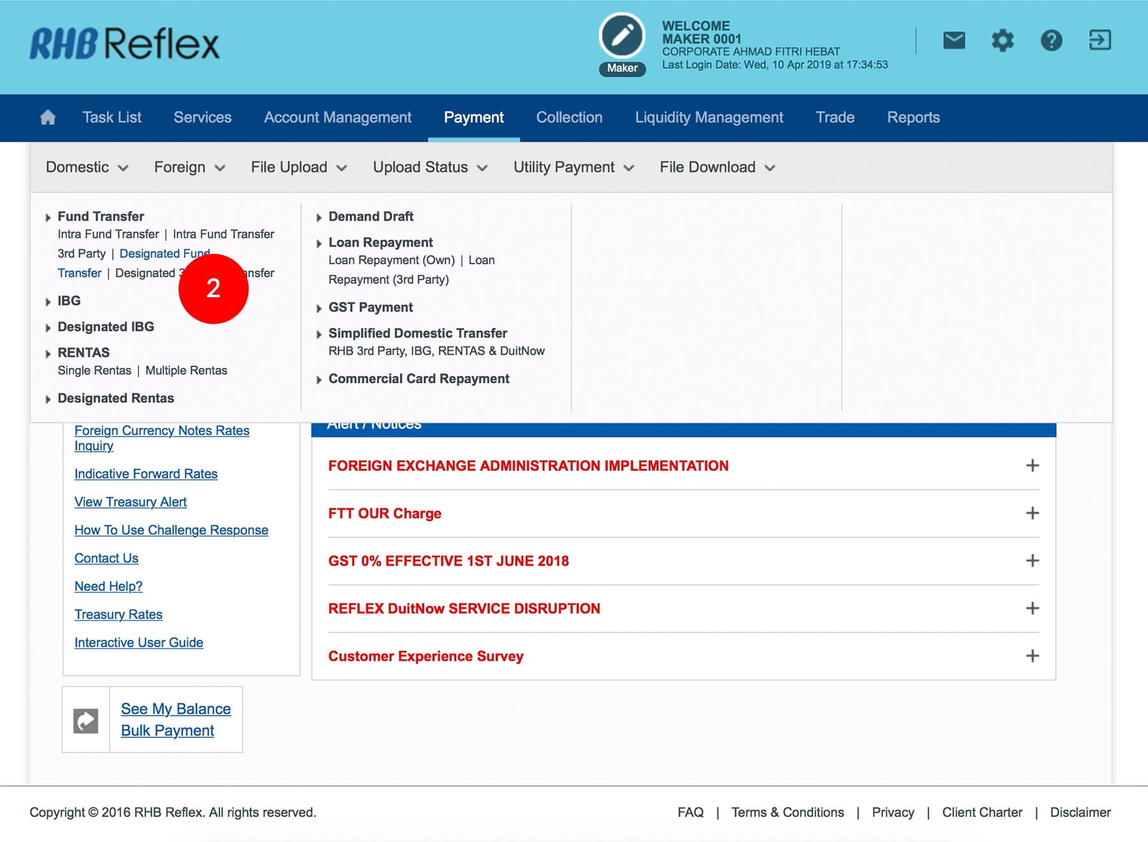Expand the FTT OUR Charge notice
Screen dimensions: 1148x842
tap(1032, 513)
